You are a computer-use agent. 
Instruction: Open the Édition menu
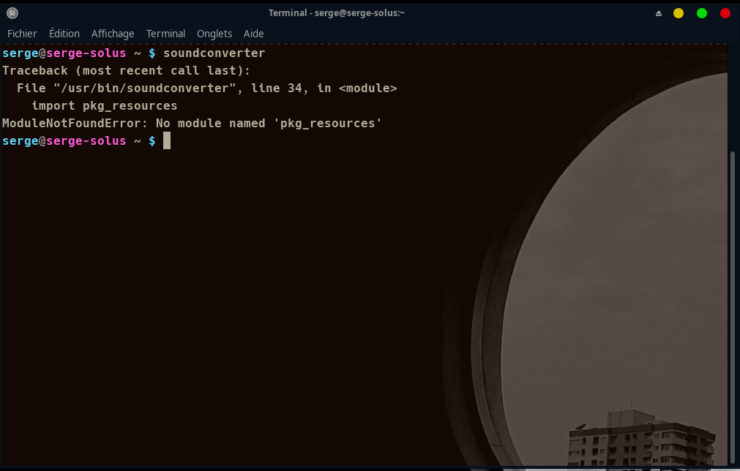point(64,34)
